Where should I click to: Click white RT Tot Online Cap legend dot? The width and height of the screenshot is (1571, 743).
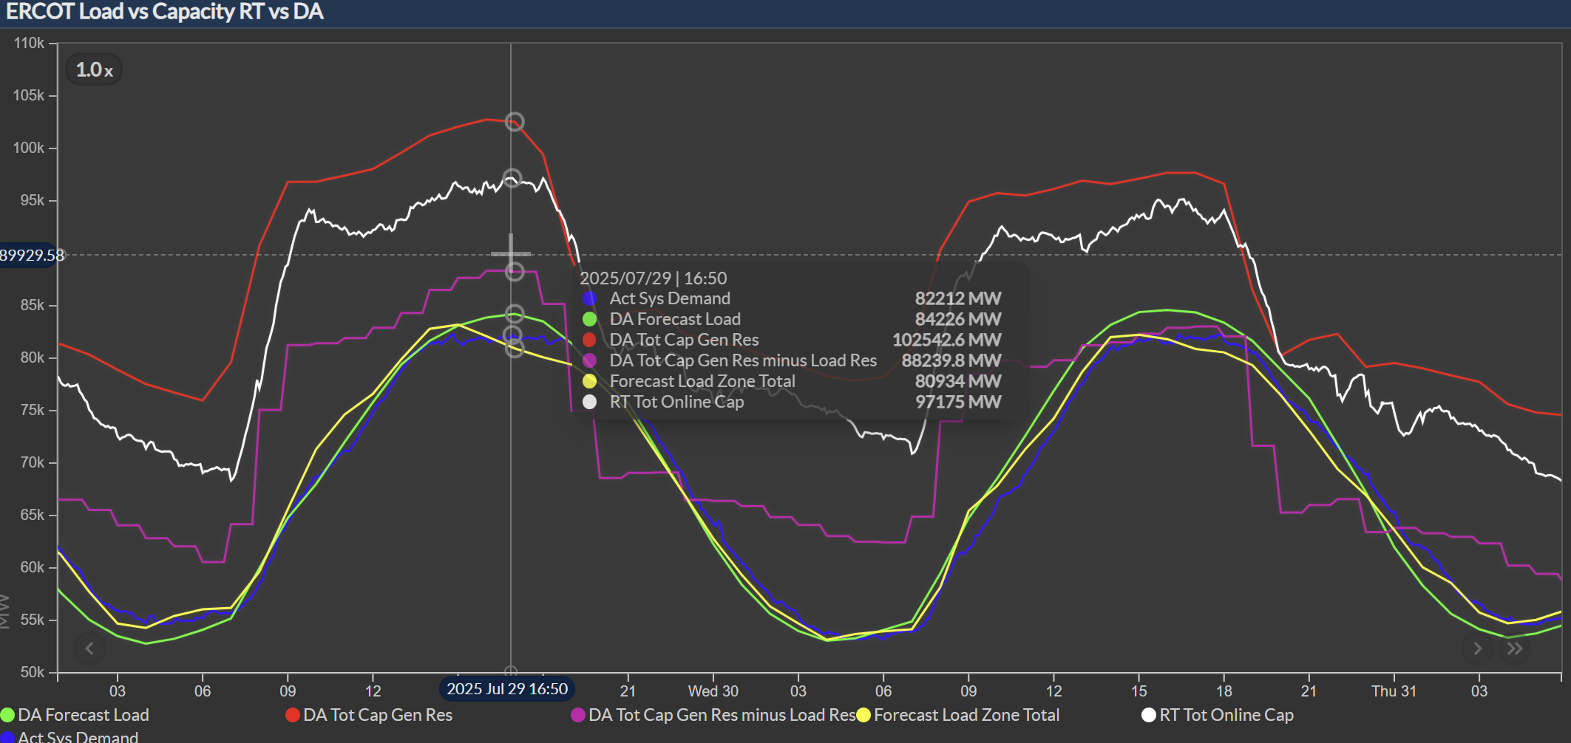[x=1149, y=715]
